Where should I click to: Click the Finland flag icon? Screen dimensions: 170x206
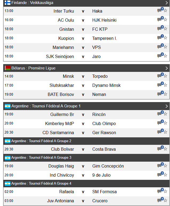(x=7, y=3)
